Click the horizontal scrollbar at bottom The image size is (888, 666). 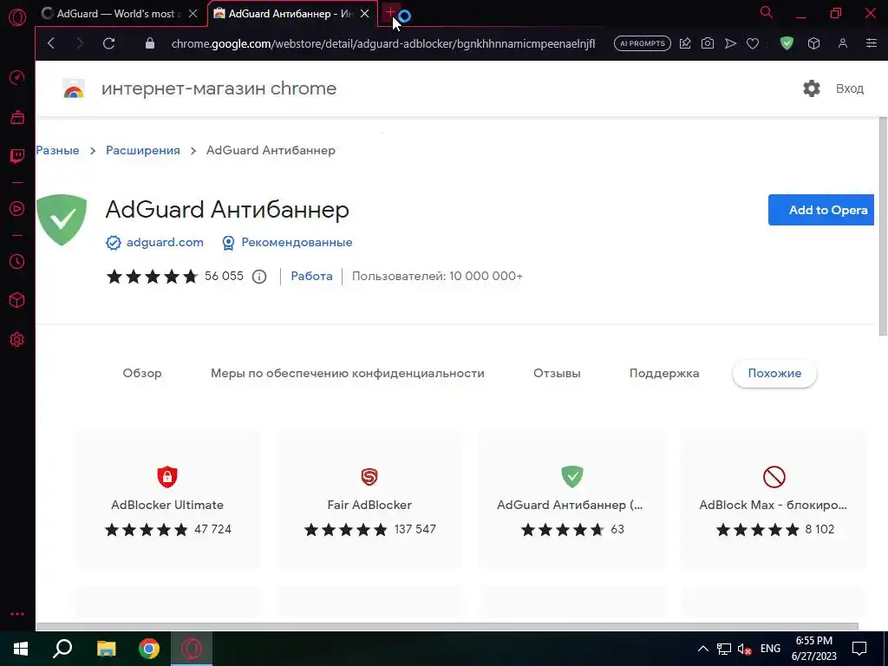447,626
